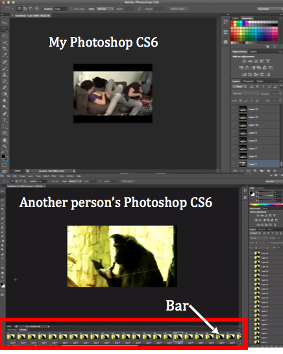Toggle Anti-alias checkbox in top options bar

point(71,9)
